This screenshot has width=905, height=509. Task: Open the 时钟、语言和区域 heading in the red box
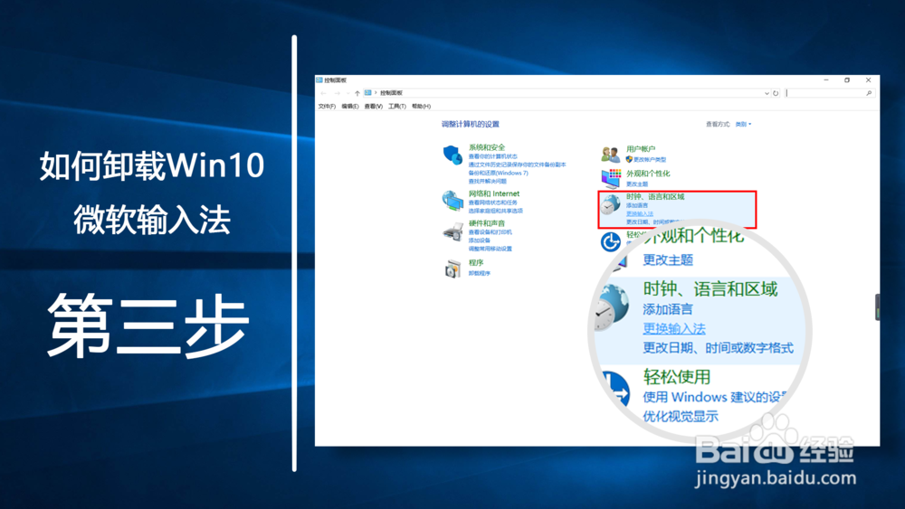click(655, 196)
